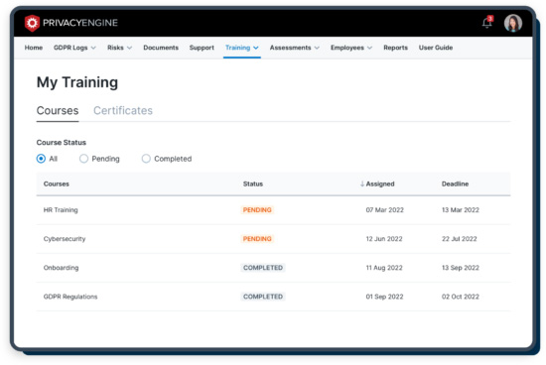546x365 pixels.
Task: Click the COMPLETED badge for Onboarding
Action: (263, 268)
